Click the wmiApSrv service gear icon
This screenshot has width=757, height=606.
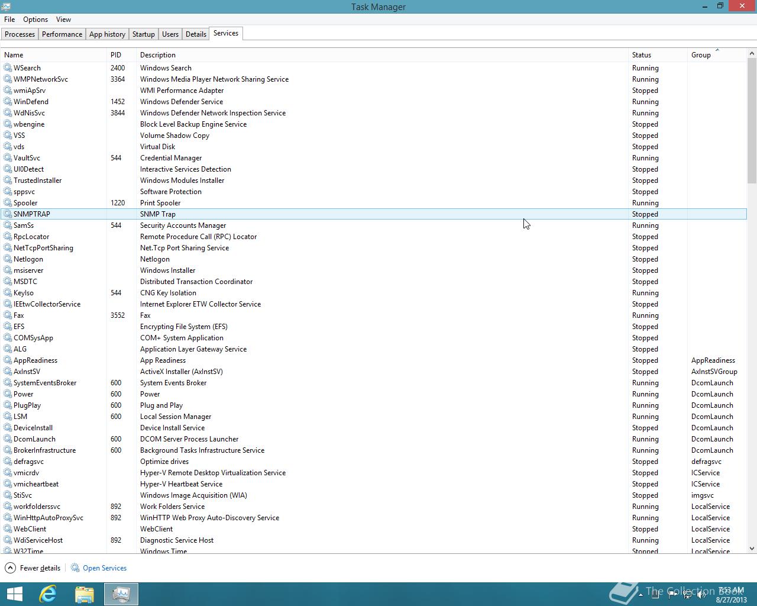(8, 91)
